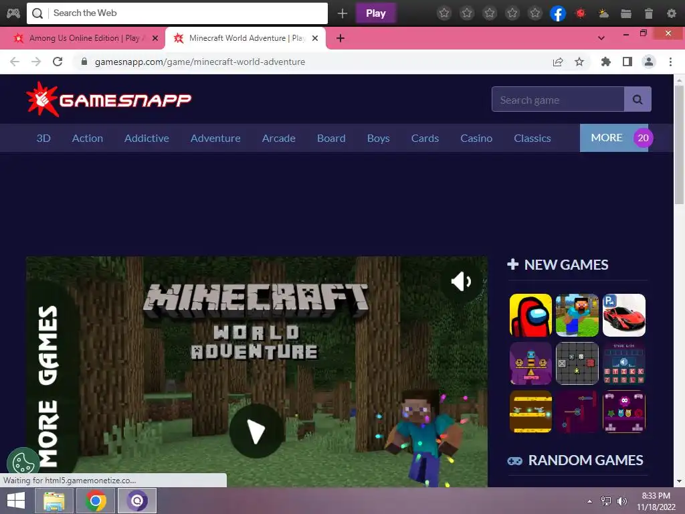Open the Arcade category
This screenshot has height=514, width=685.
click(279, 138)
